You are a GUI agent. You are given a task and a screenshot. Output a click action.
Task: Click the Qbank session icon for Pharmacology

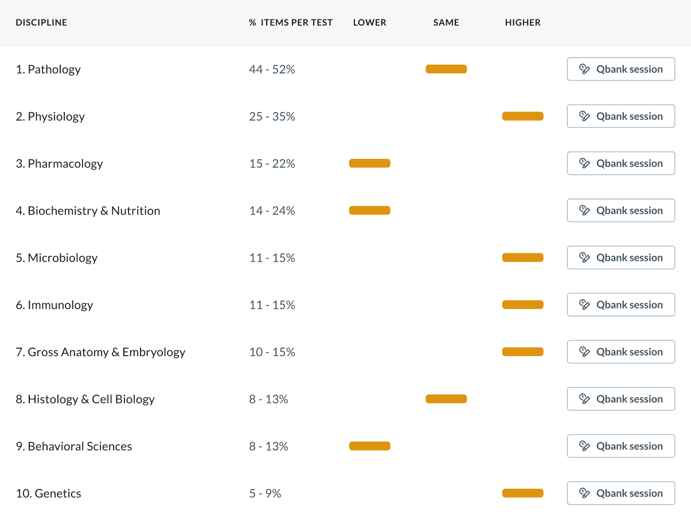tap(584, 163)
